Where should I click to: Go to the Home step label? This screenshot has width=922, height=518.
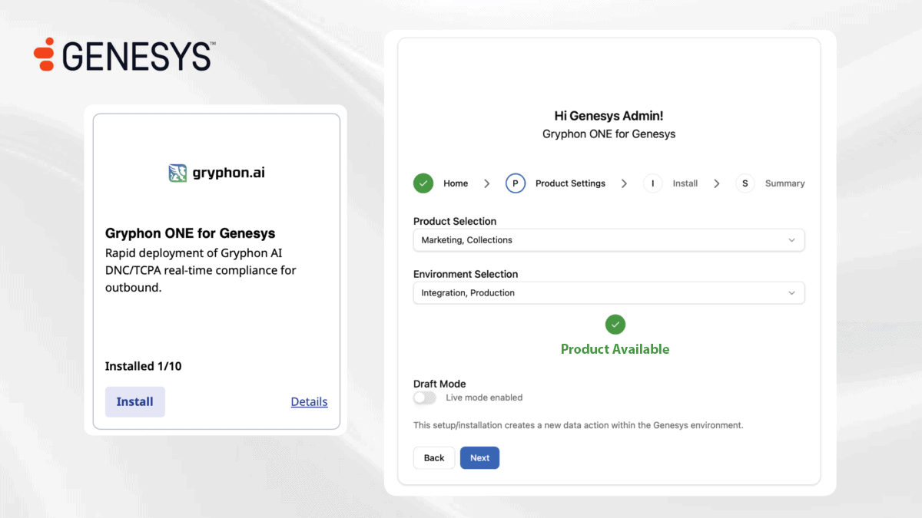456,183
